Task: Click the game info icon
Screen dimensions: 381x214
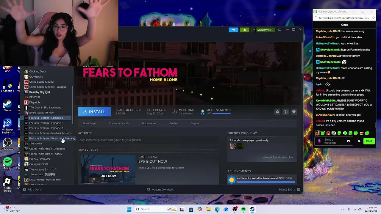Action: pyautogui.click(x=285, y=112)
